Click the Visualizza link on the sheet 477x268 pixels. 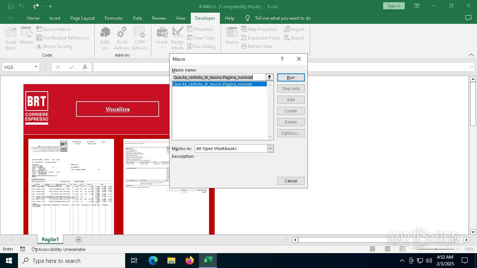tap(117, 109)
